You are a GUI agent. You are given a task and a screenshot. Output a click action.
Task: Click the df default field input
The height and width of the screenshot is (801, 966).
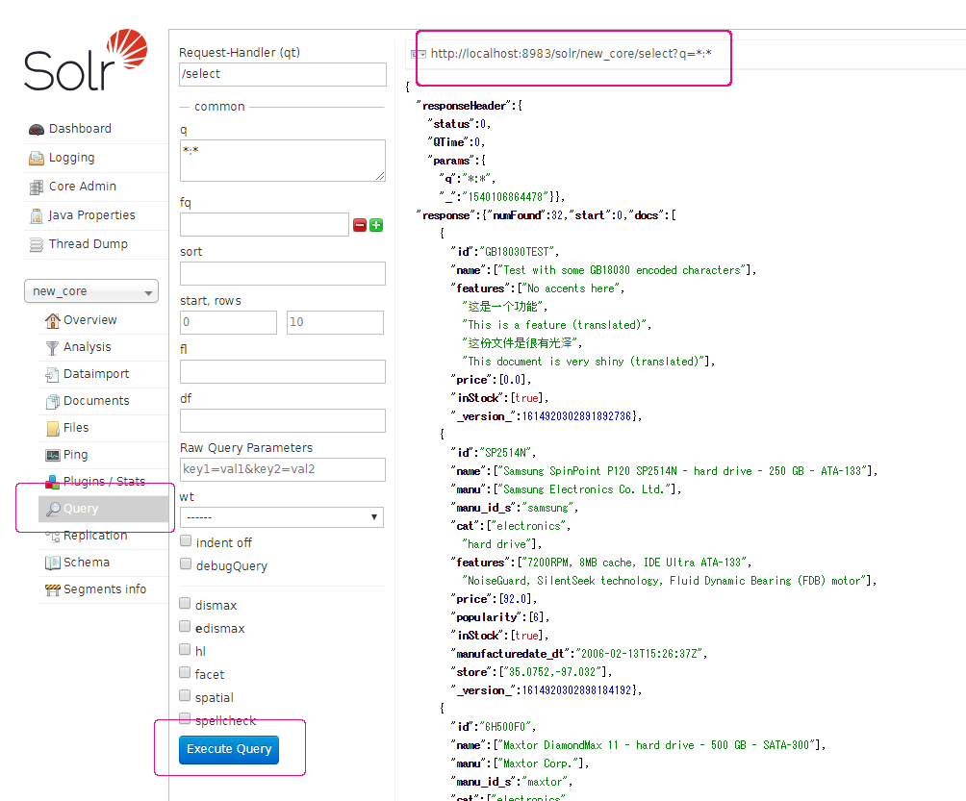(283, 420)
